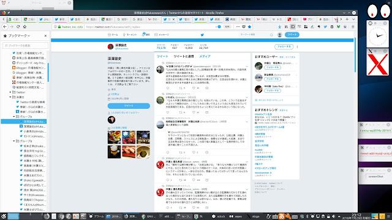Click the Twitter bird extension toolbar icon
Image resolution: width=392 pixels, height=220 pixels.
pyautogui.click(x=325, y=27)
